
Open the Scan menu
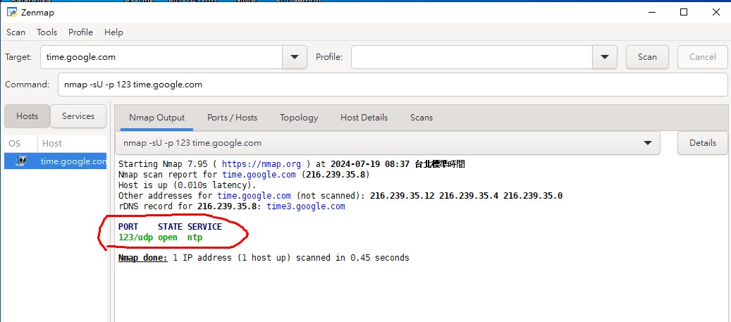[16, 32]
